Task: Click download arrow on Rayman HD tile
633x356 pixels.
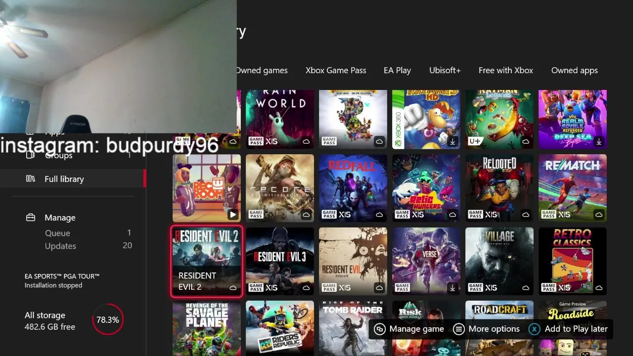Action: point(452,141)
